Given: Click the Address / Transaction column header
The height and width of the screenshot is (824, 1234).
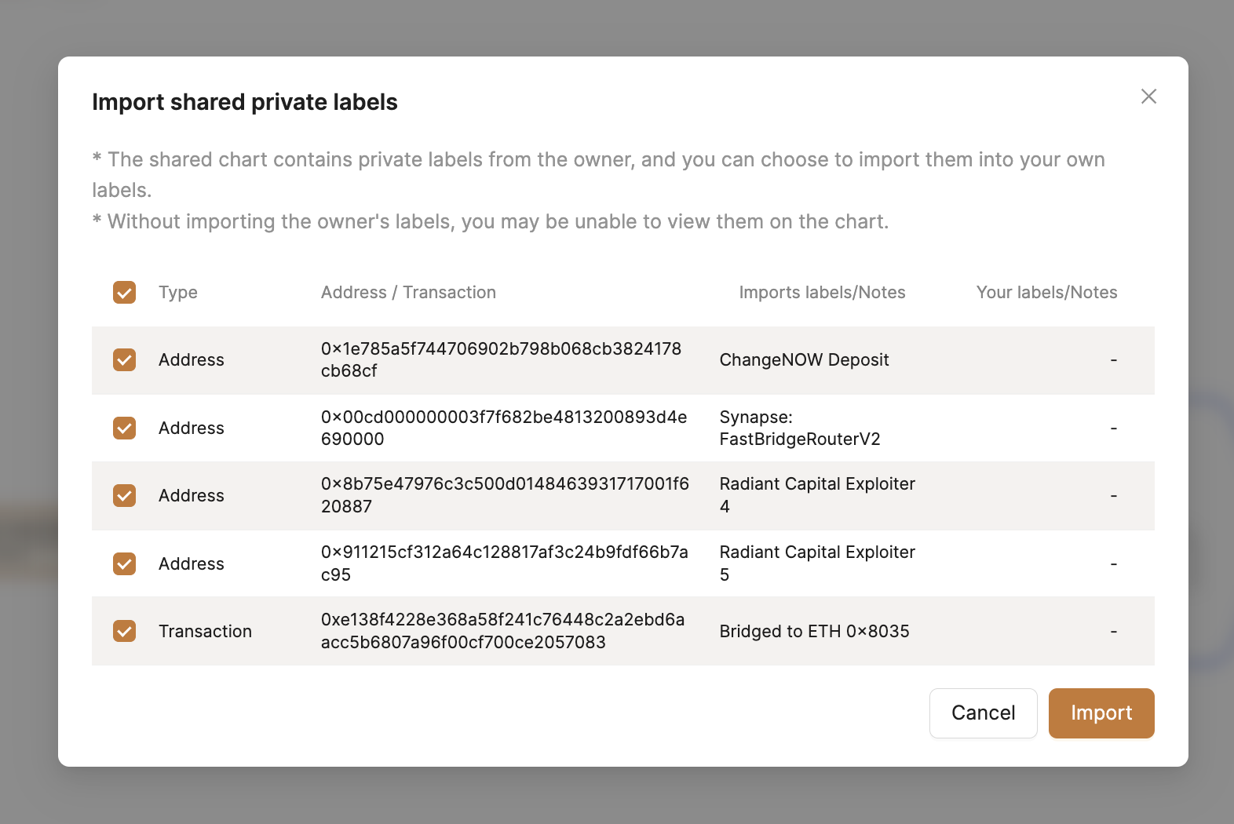Looking at the screenshot, I should pos(408,293).
